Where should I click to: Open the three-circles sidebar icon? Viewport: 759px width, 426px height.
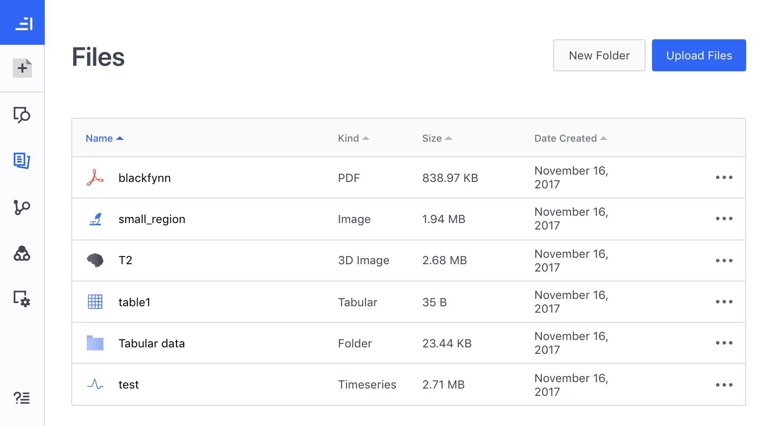tap(22, 253)
